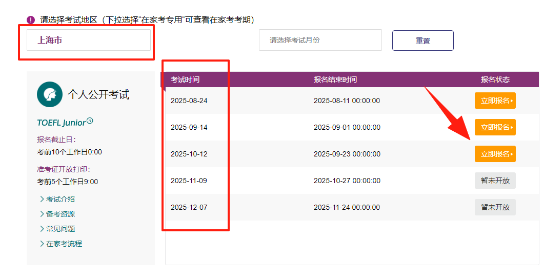The height and width of the screenshot is (278, 544).
Task: Click the chevron beside 考试介绍
Action: 42,199
